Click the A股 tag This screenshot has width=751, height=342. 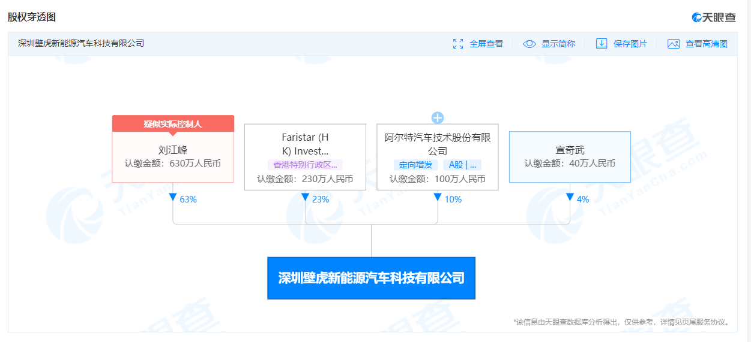462,165
